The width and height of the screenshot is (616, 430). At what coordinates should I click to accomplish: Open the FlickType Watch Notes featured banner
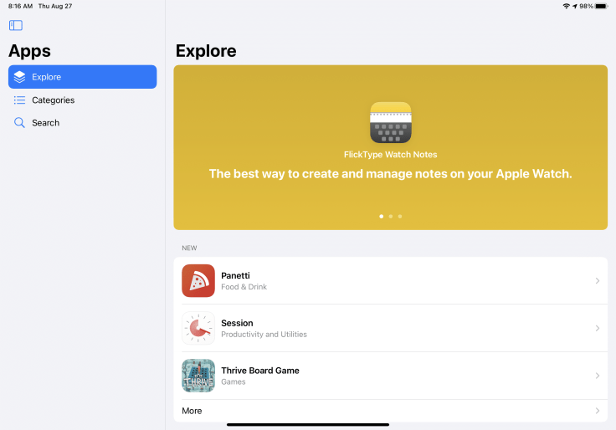click(x=391, y=147)
